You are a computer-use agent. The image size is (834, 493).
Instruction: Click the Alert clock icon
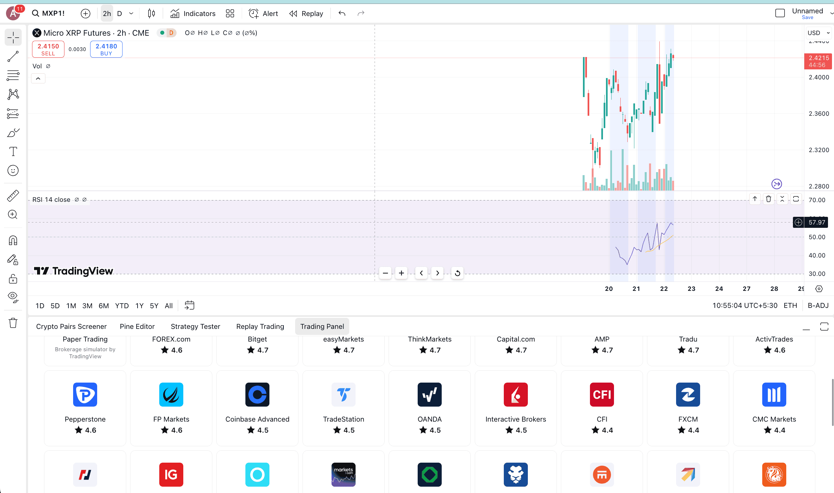coord(254,13)
